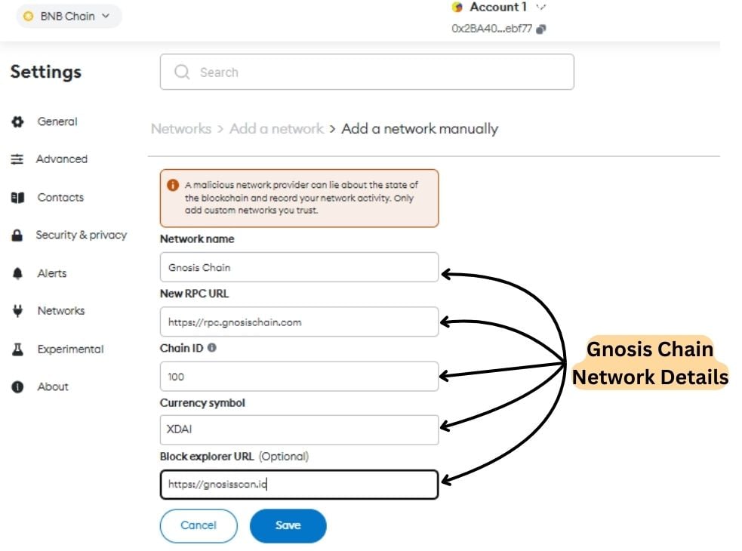This screenshot has width=742, height=551.
Task: Click the Contacts book icon
Action: (x=17, y=198)
